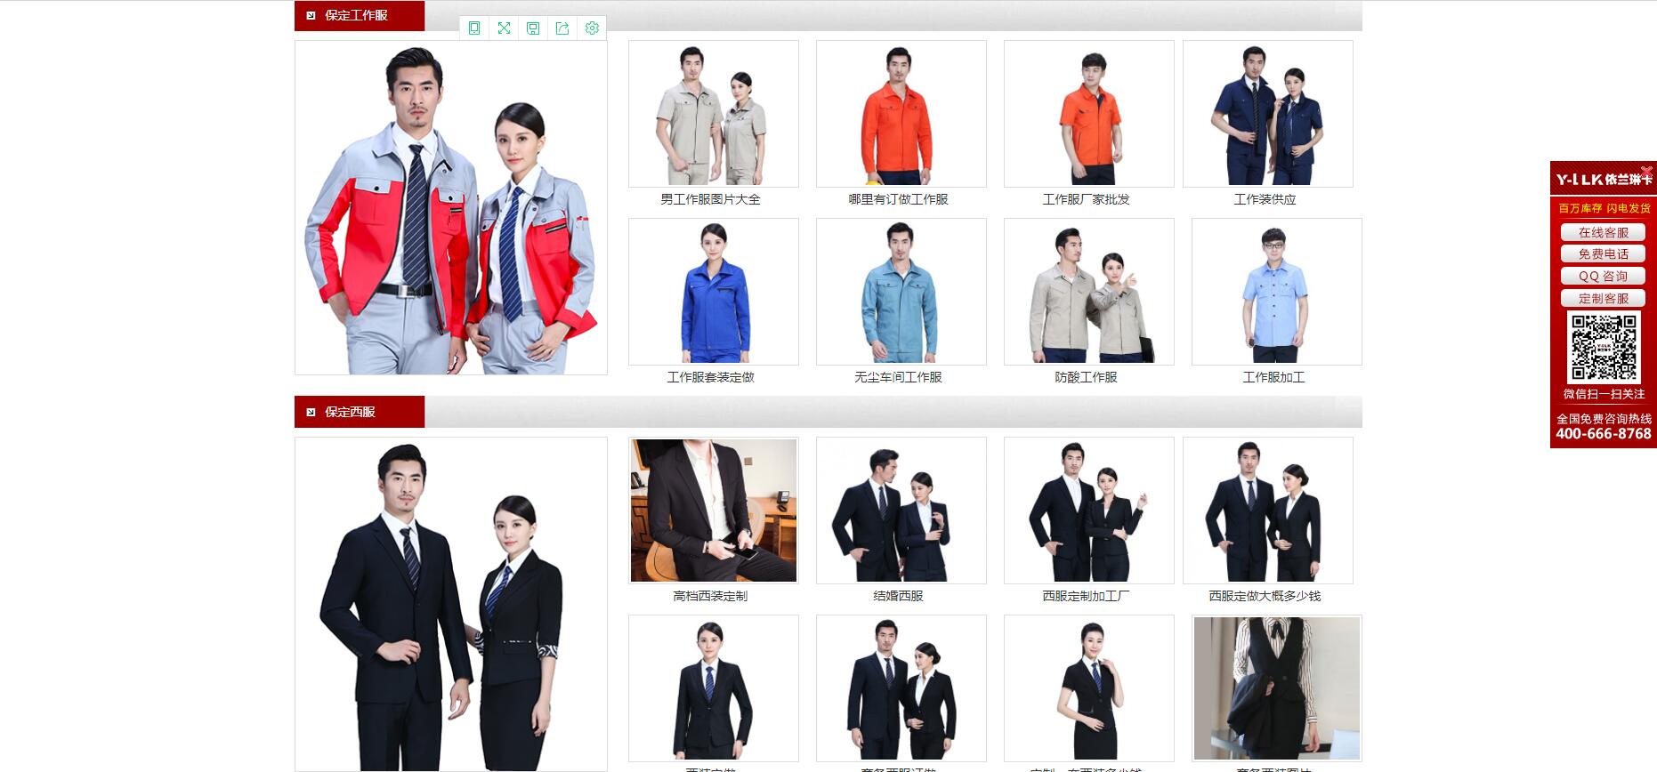Viewport: 1657px width, 772px height.
Task: Click the tablet/mobile view icon in floating toolbar
Action: 474,28
